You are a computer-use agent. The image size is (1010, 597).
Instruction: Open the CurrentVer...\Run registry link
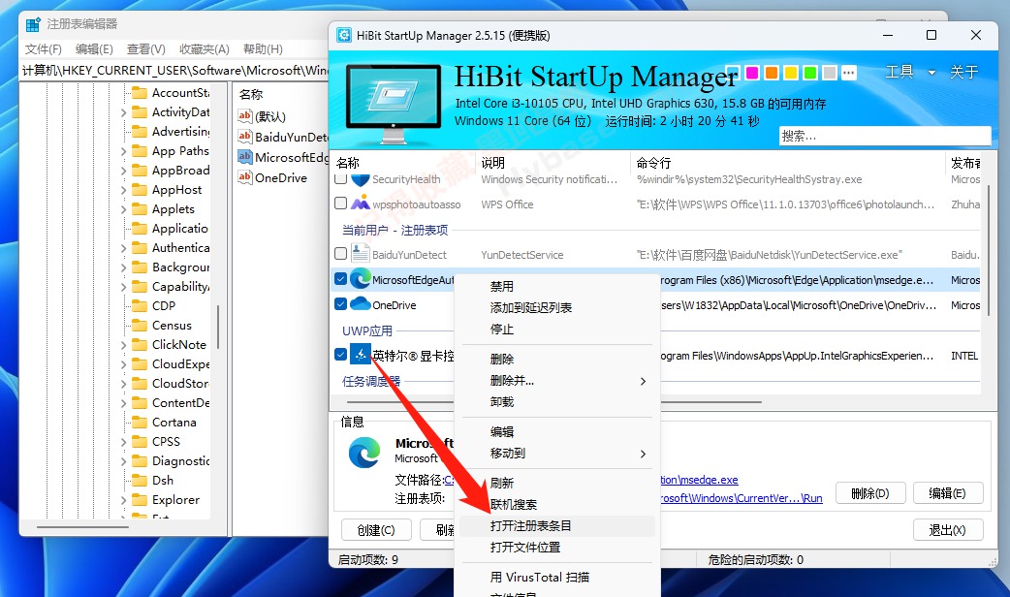[x=742, y=498]
